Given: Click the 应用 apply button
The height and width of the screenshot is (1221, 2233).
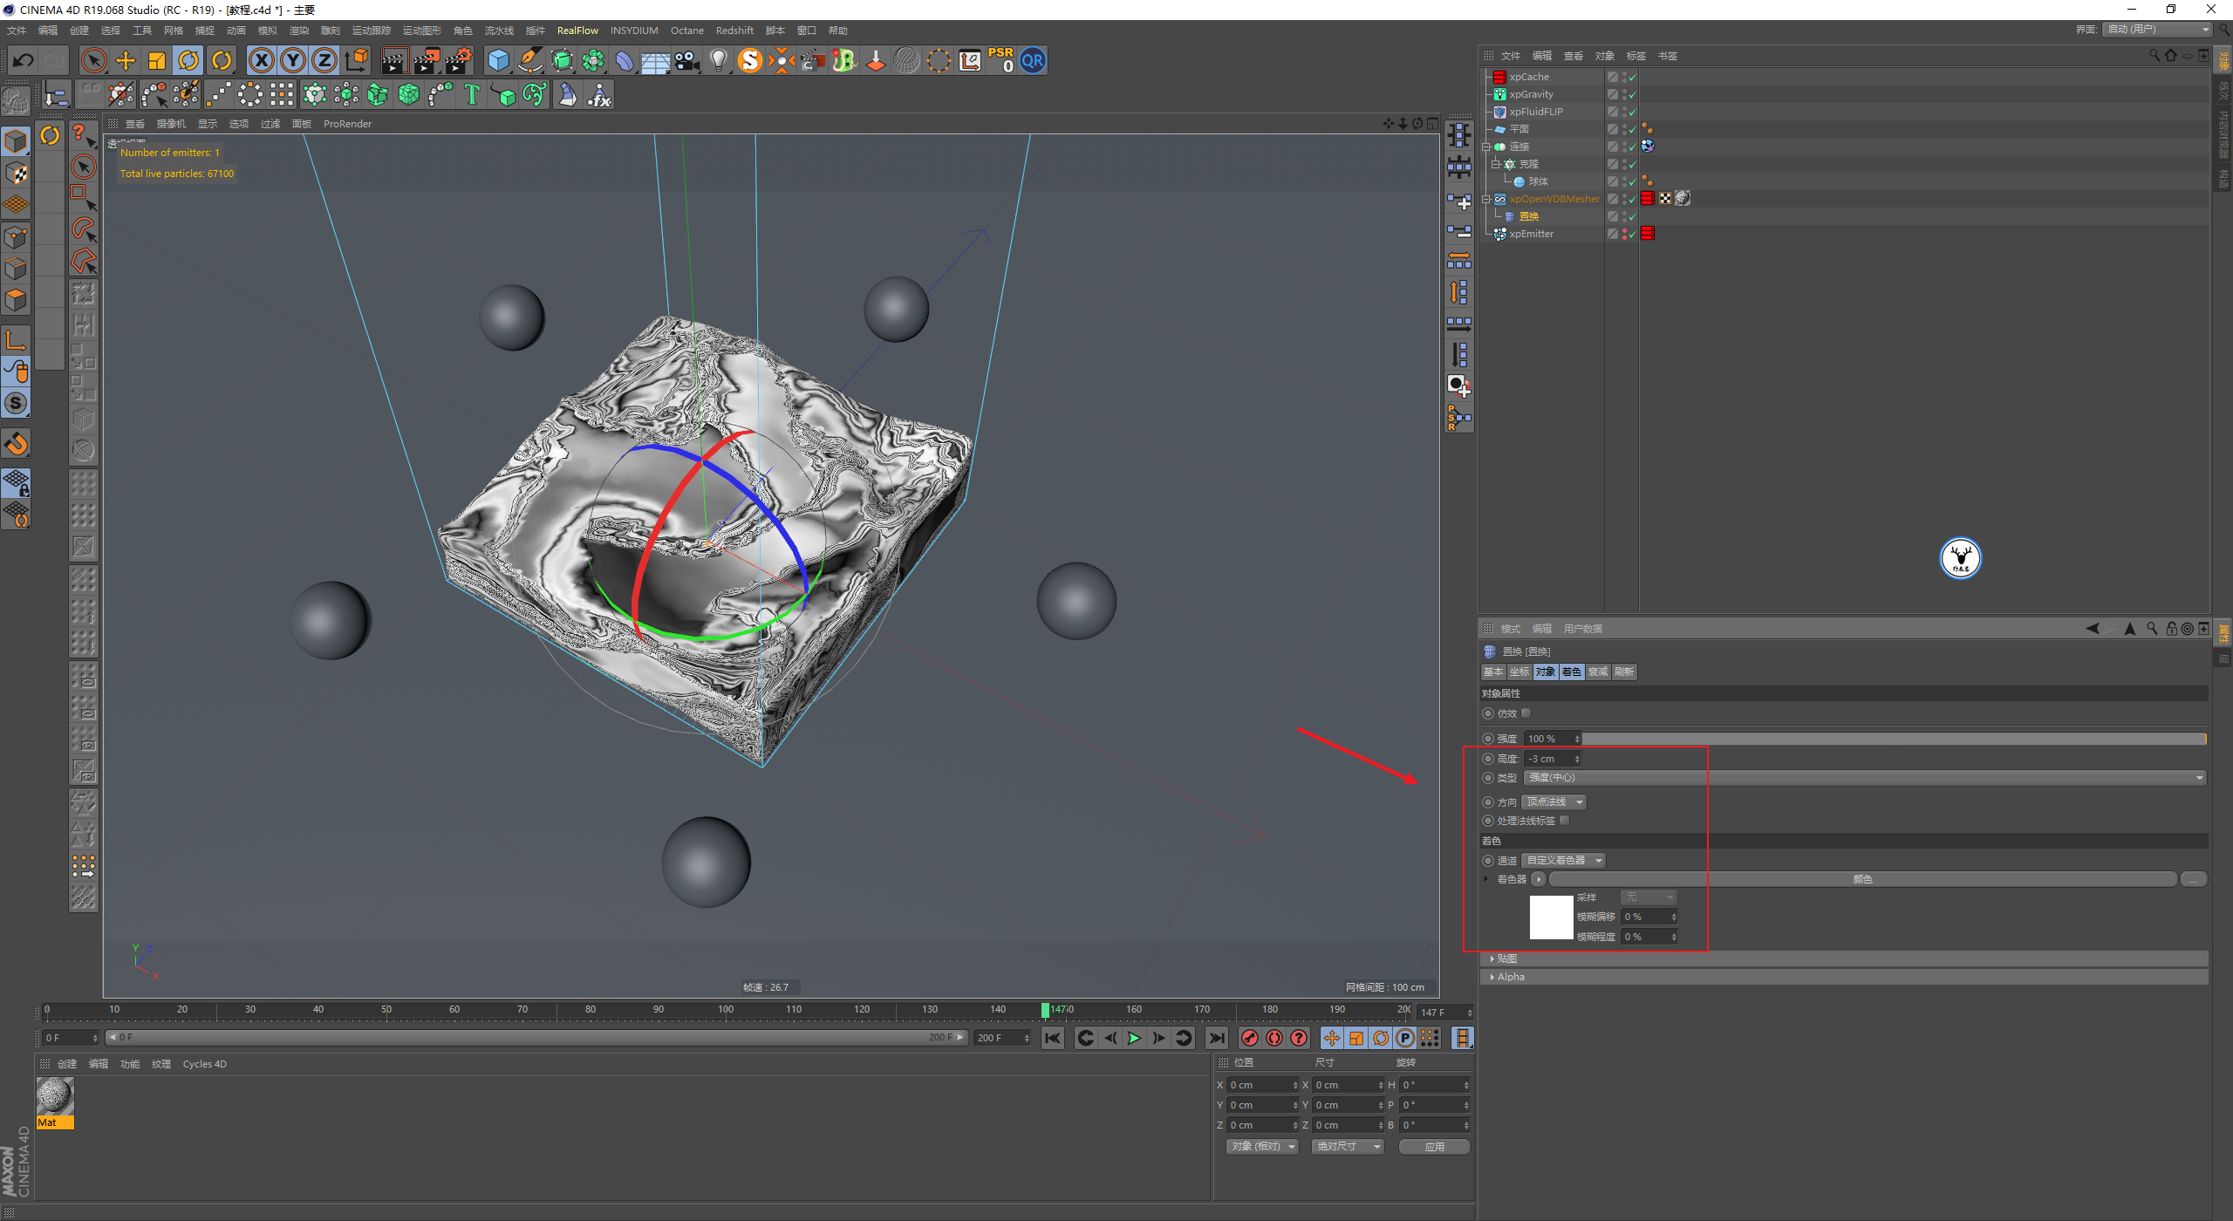Looking at the screenshot, I should [x=1434, y=1147].
